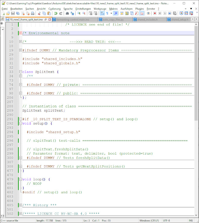Click the Close All files icon
This screenshot has height=223, width=199.
click(28, 13)
